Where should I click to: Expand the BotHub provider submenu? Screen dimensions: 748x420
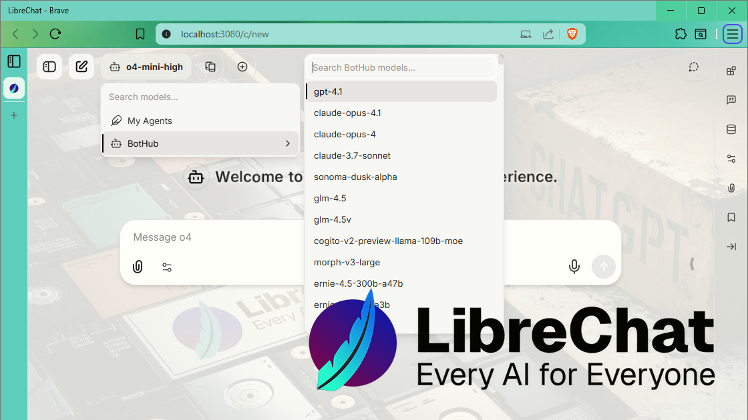pyautogui.click(x=200, y=143)
